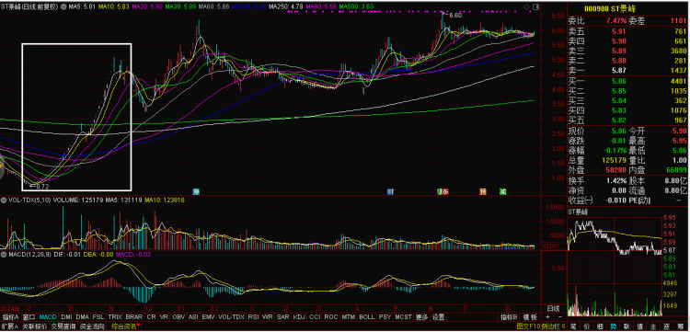Select the highlighted 势 trend tab

tap(613, 326)
